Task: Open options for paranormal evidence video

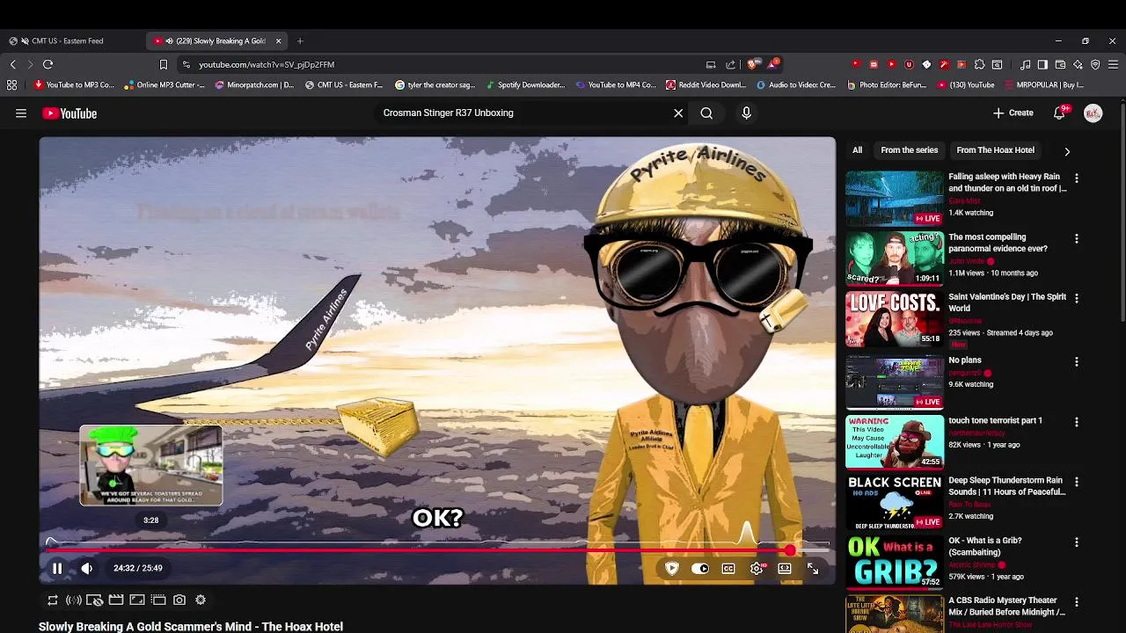Action: point(1077,238)
